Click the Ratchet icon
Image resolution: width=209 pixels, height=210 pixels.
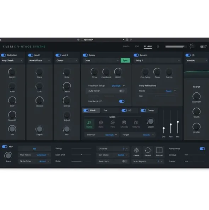point(159,150)
